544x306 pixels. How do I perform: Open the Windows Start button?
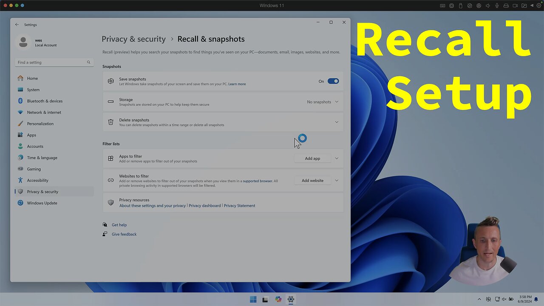click(253, 299)
